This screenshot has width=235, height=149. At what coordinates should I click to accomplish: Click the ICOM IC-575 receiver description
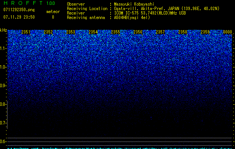point(150,13)
